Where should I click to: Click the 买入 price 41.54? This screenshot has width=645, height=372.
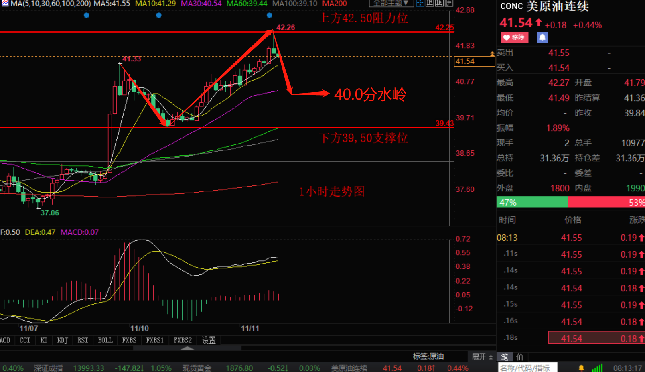click(x=558, y=68)
